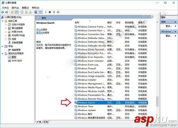Select 设备管理器 in the tree
Screen dimensions: 178x128
point(17,43)
